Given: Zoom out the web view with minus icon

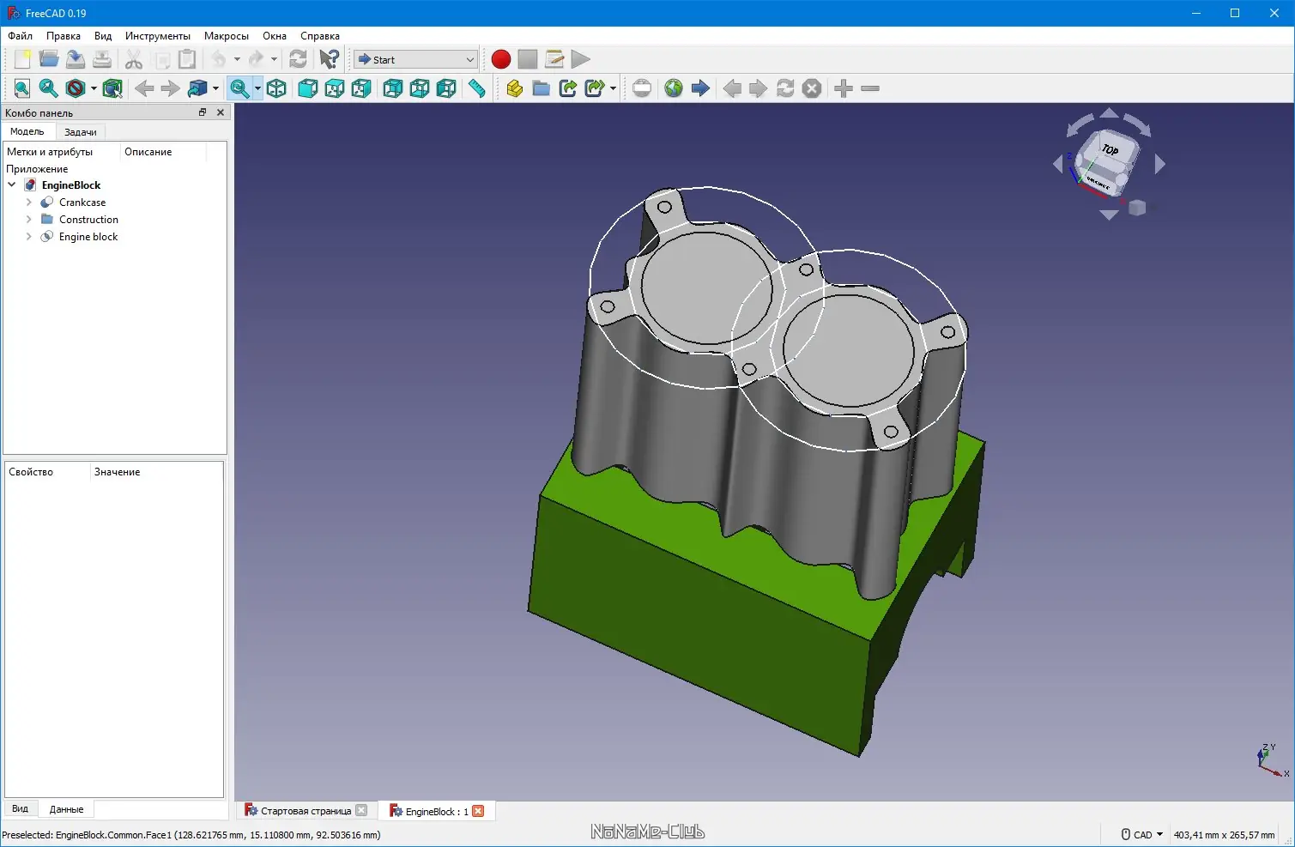Looking at the screenshot, I should [870, 88].
